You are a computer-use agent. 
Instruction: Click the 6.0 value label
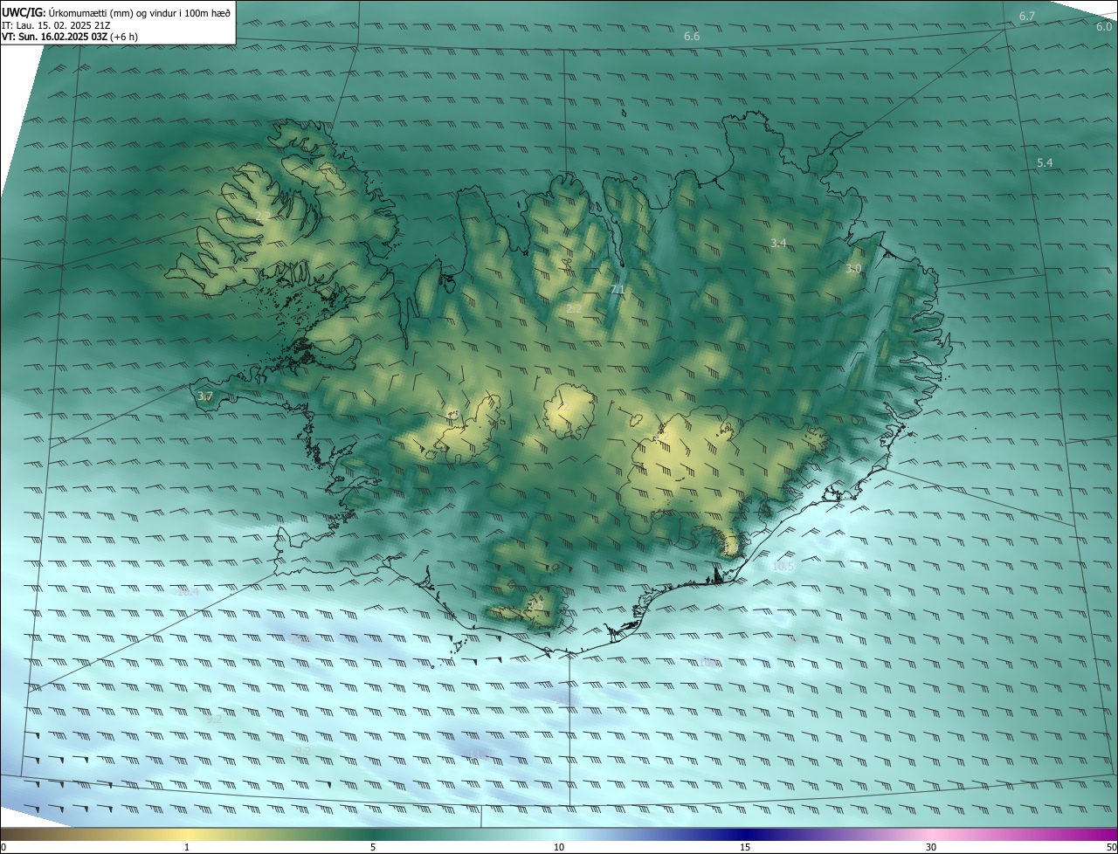click(x=1104, y=26)
